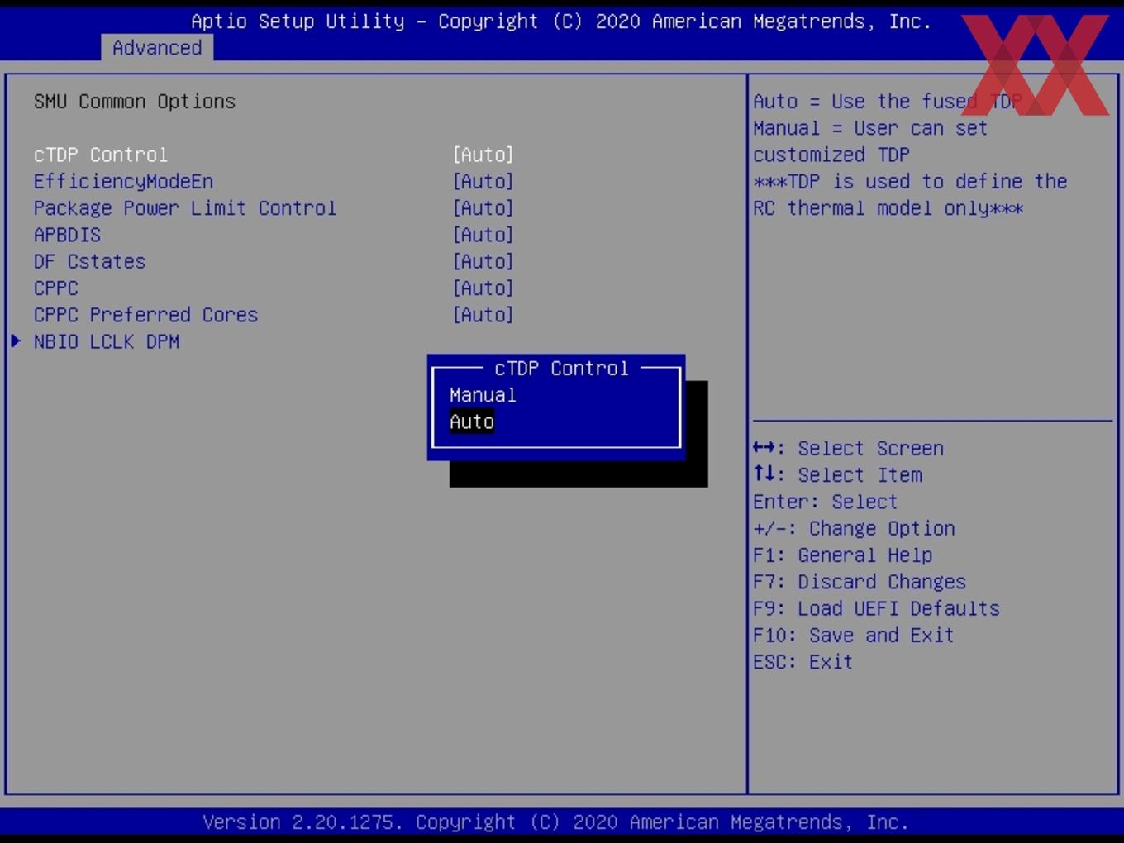Select the CPPC setting label

(56, 288)
